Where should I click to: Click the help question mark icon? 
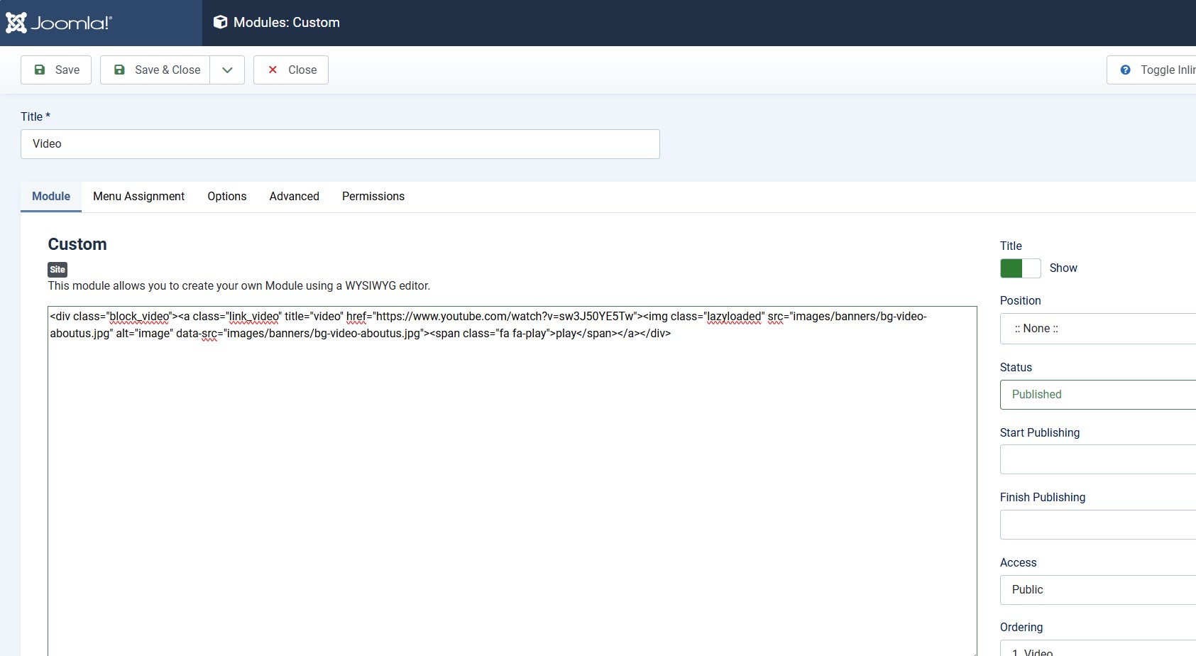[x=1125, y=70]
